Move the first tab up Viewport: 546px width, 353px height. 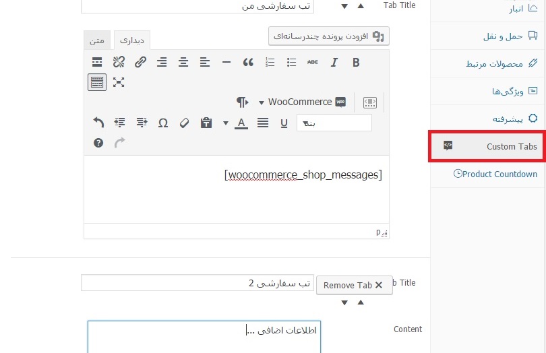tap(361, 6)
